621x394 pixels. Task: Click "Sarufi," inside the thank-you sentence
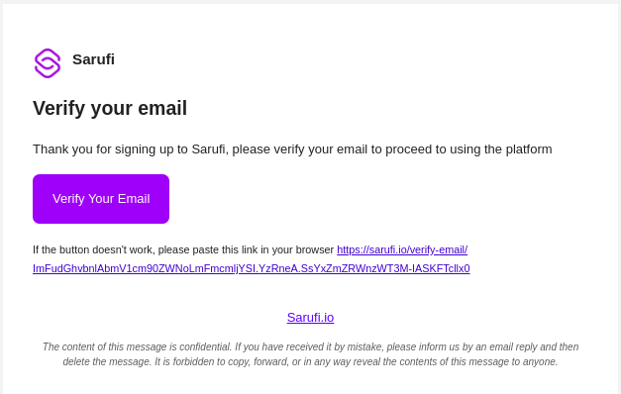click(x=210, y=149)
